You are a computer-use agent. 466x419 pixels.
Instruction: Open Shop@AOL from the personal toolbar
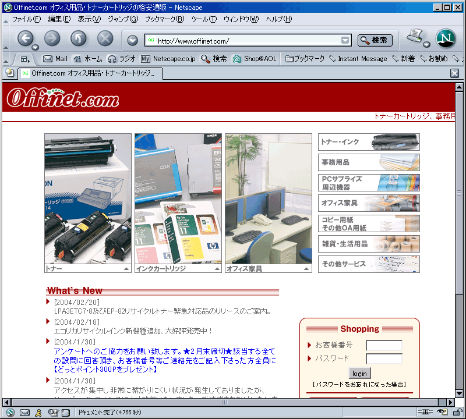click(x=255, y=59)
